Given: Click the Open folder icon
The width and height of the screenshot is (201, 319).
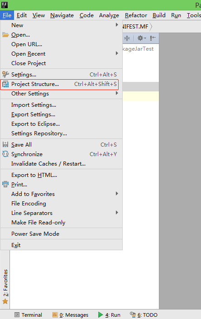Looking at the screenshot, I should click(x=5, y=35).
